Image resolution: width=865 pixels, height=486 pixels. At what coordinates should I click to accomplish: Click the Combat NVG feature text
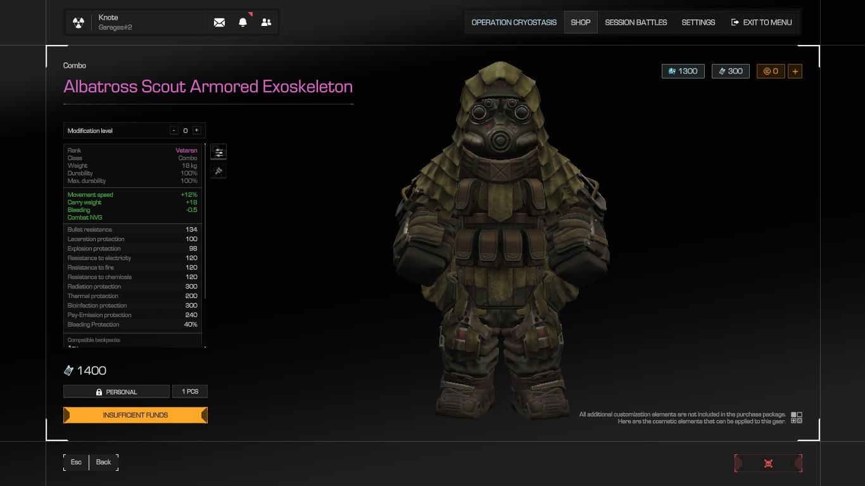[85, 218]
